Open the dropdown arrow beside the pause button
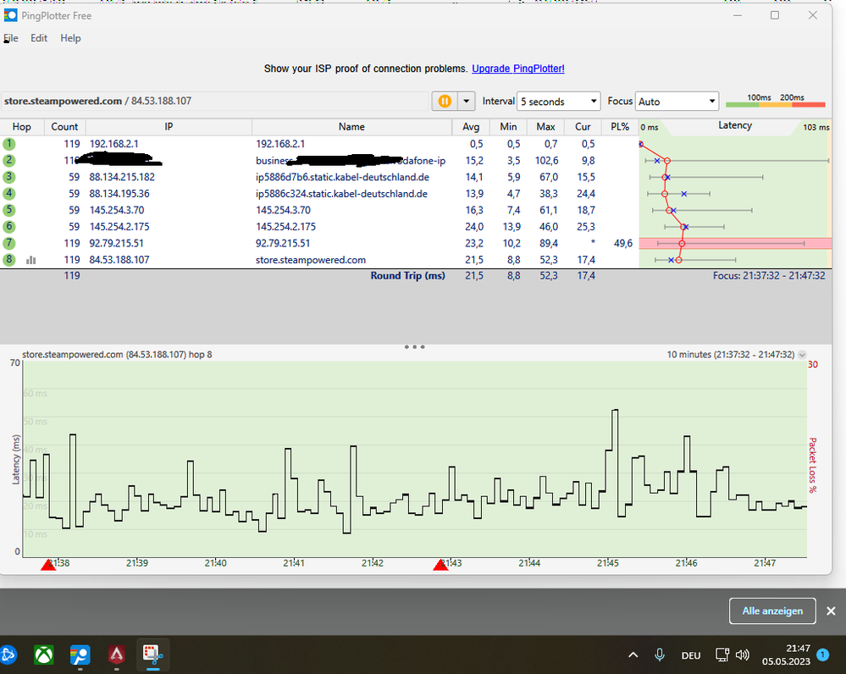 (x=466, y=101)
